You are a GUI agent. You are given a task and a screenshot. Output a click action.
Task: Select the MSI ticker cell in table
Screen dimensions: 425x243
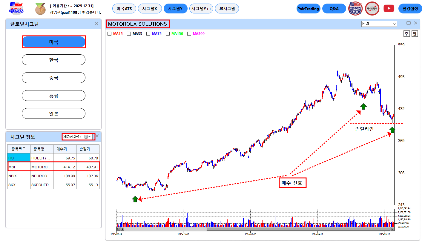pyautogui.click(x=19, y=167)
